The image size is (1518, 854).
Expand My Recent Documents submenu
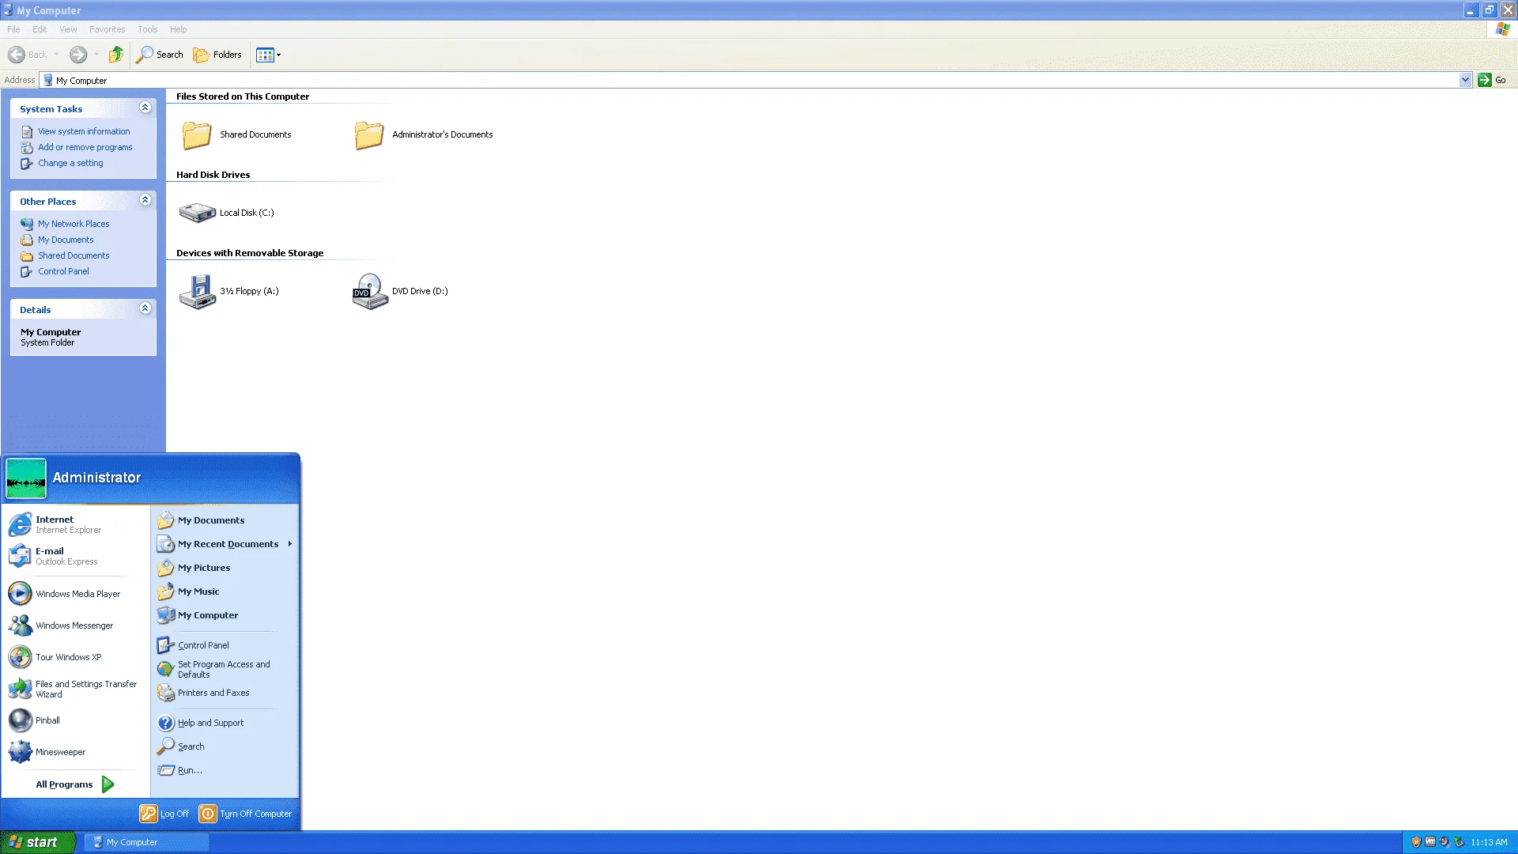pyautogui.click(x=225, y=544)
